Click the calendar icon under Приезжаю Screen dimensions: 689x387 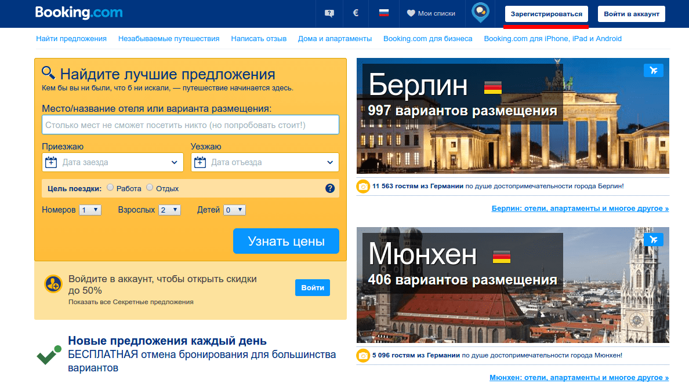click(x=52, y=162)
